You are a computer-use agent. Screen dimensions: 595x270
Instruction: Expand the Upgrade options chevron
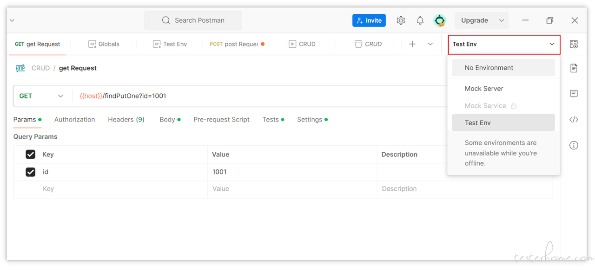pyautogui.click(x=502, y=20)
